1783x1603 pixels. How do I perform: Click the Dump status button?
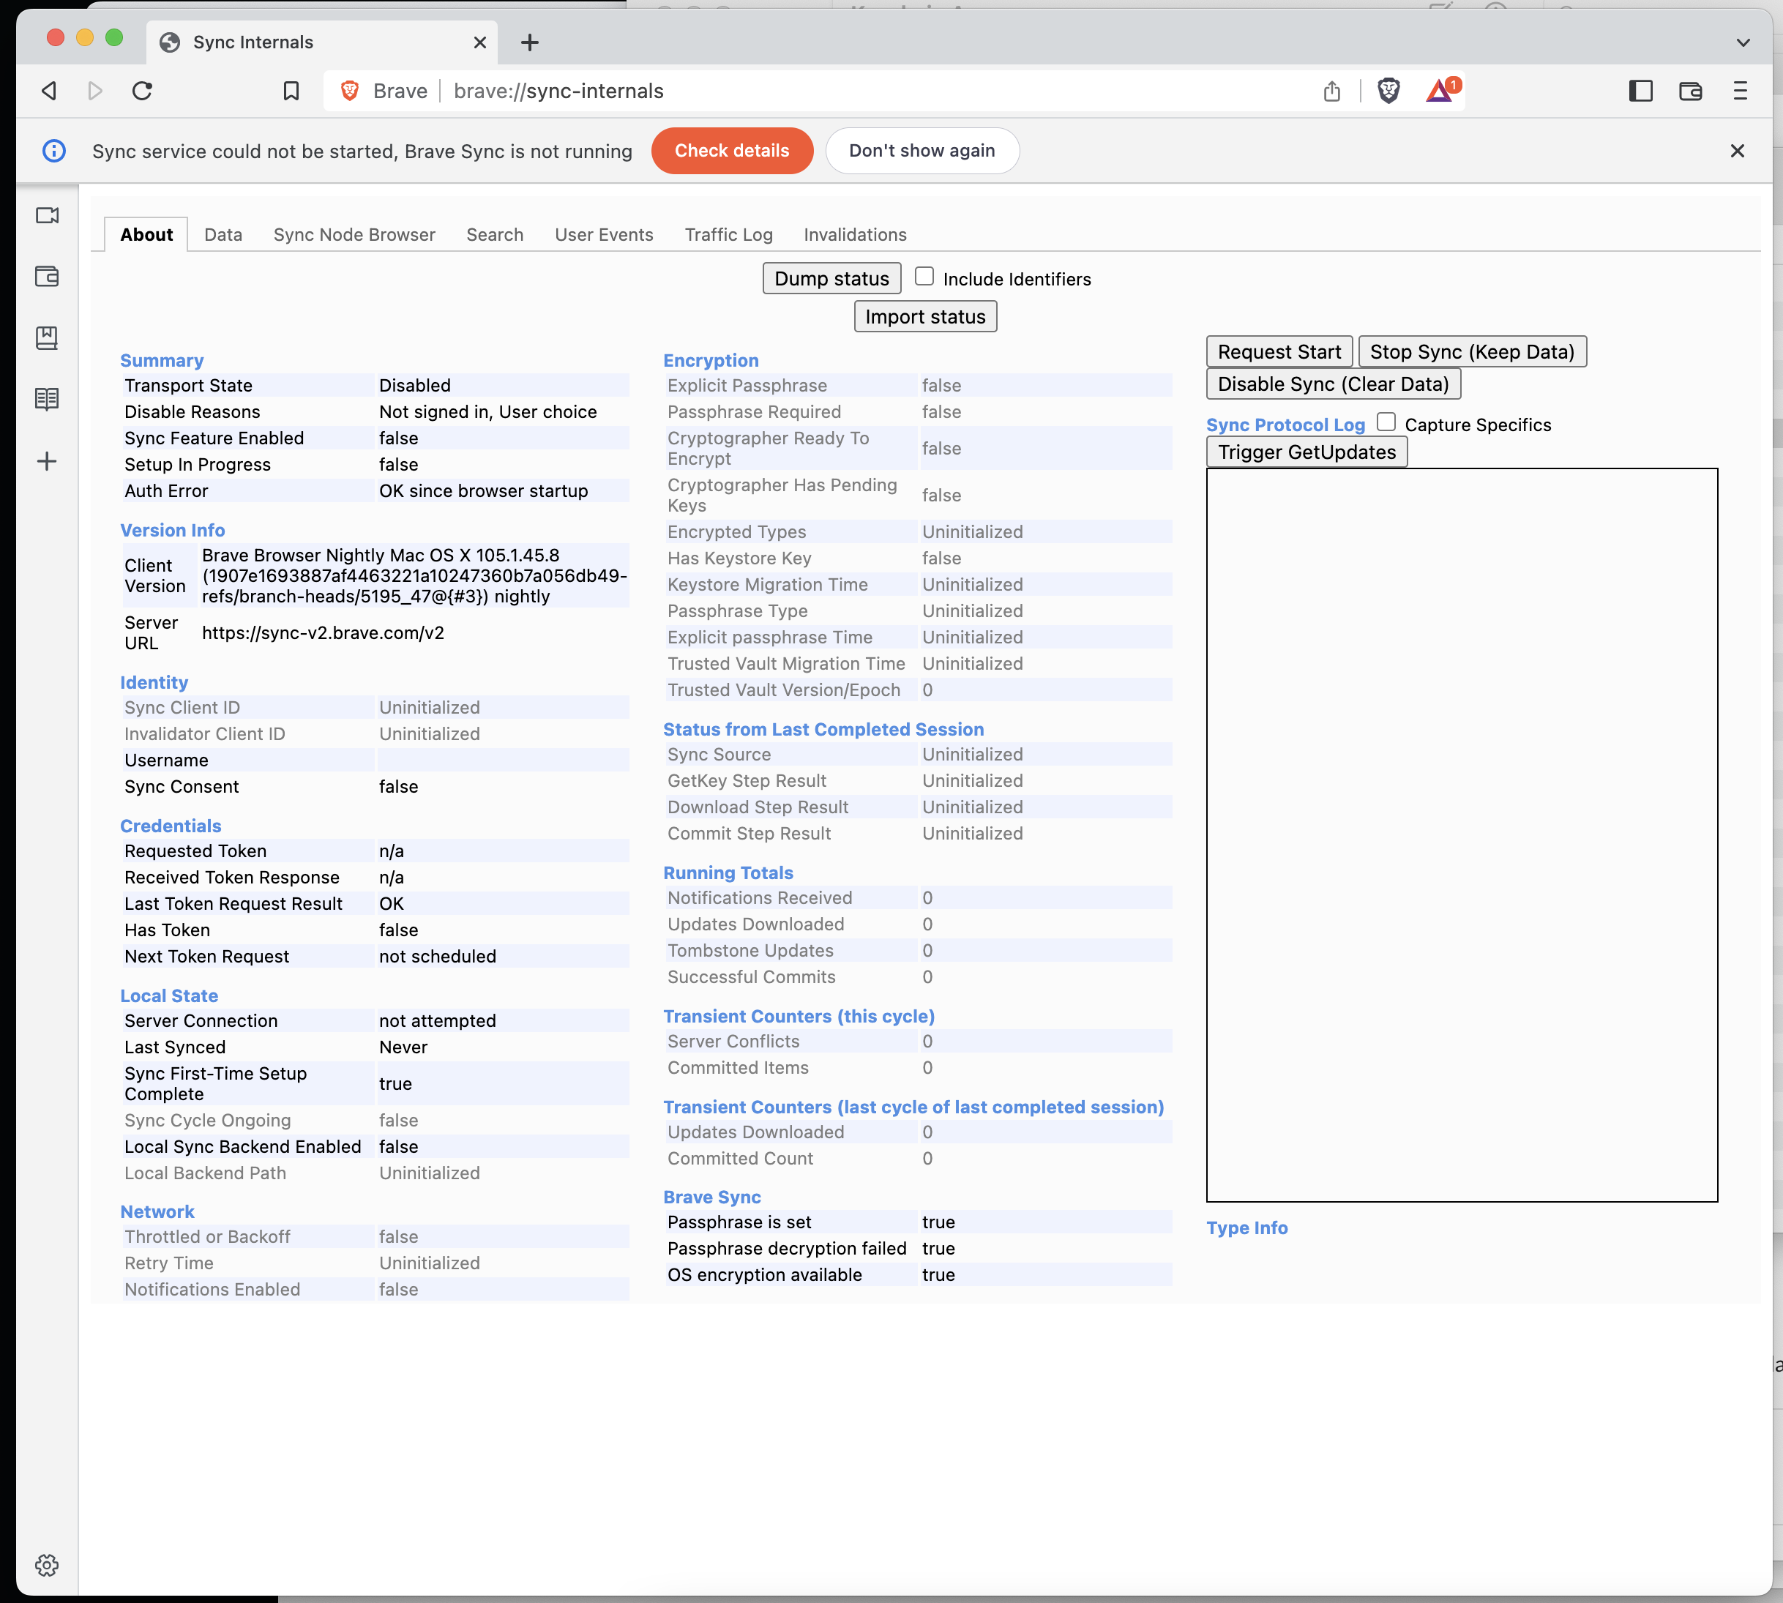[x=831, y=277]
